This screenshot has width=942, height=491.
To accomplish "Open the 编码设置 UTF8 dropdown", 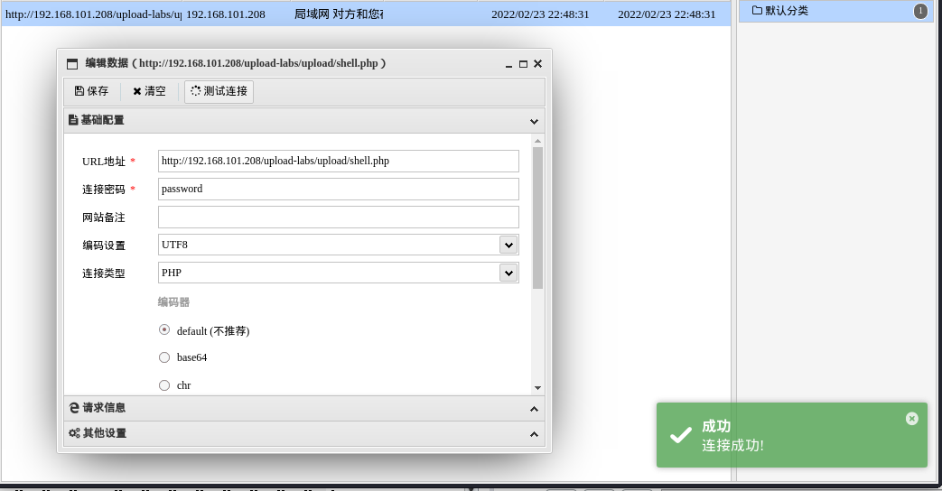I will [508, 245].
